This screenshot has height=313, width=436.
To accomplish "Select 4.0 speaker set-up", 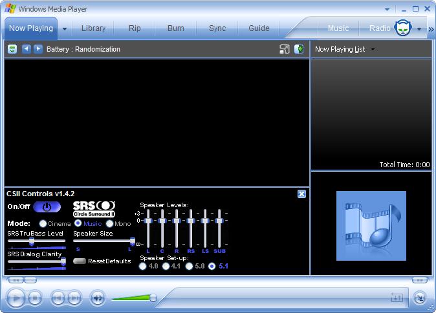I will point(143,267).
